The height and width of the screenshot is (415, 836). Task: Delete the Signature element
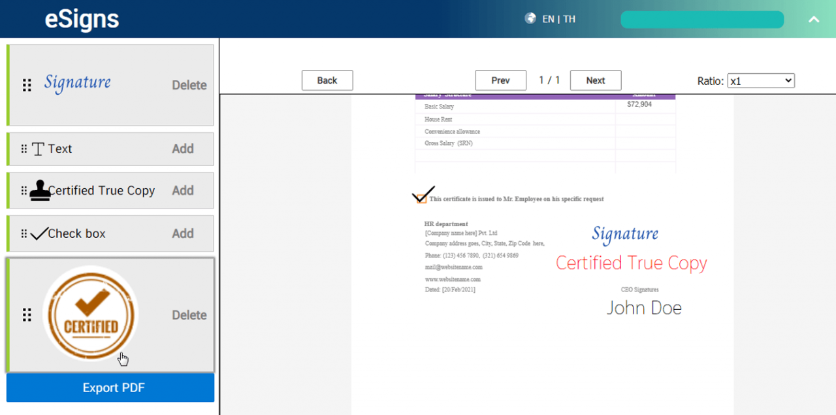(x=189, y=84)
